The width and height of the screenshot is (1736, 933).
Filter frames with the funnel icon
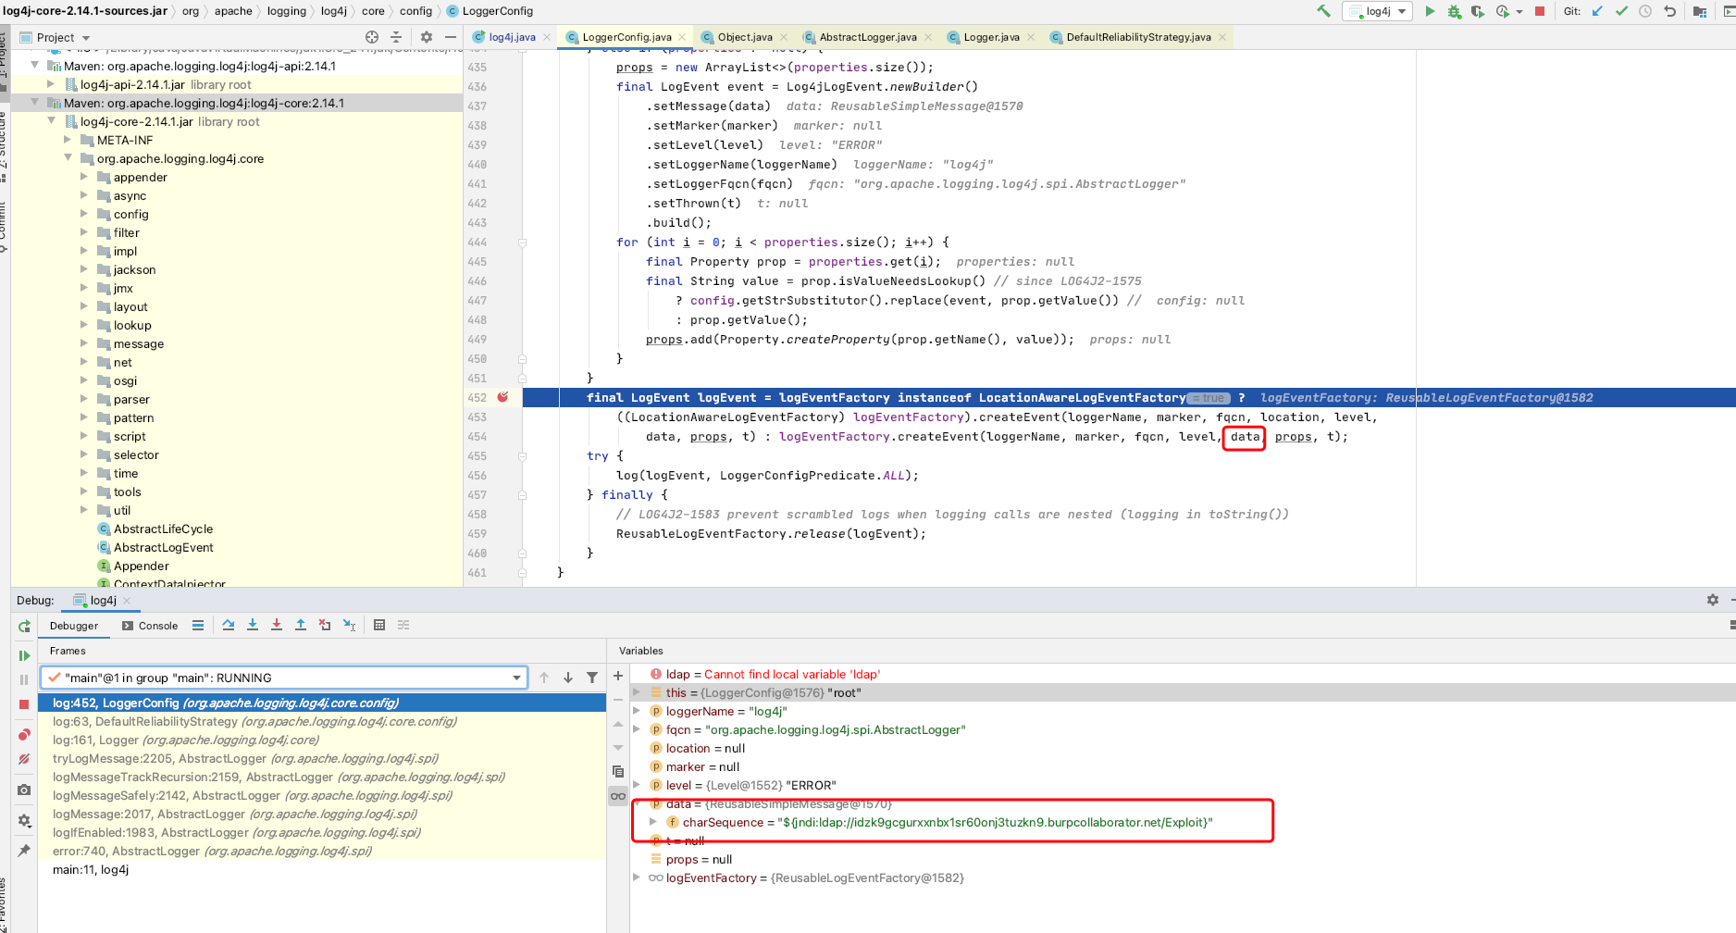592,678
